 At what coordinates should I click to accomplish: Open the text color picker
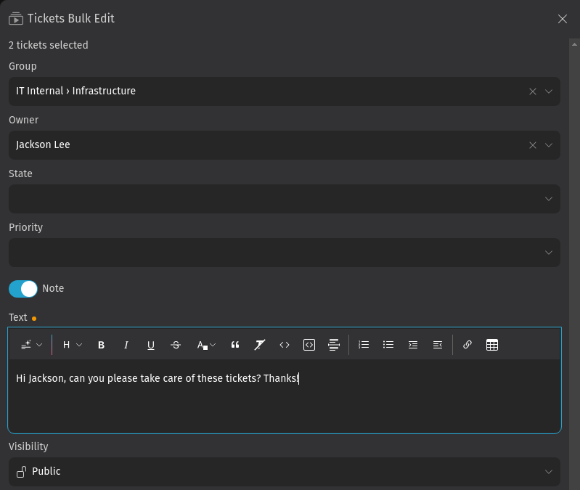tap(206, 345)
